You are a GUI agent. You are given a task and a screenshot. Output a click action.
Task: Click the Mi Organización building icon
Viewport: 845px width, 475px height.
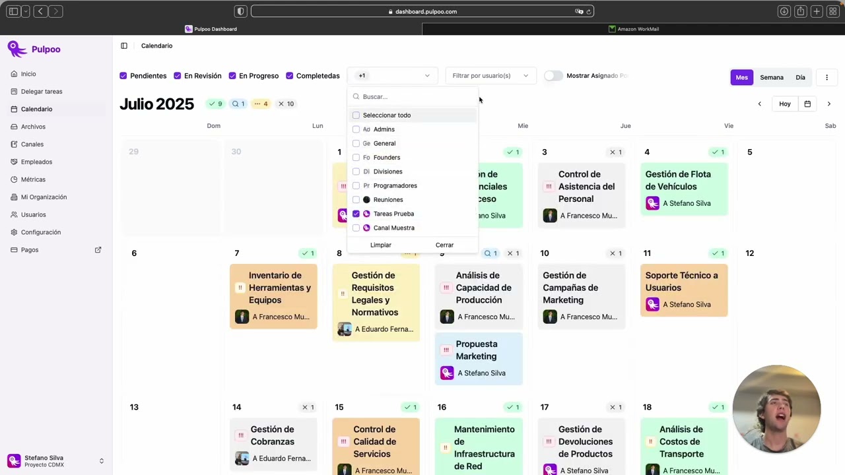[x=15, y=197]
